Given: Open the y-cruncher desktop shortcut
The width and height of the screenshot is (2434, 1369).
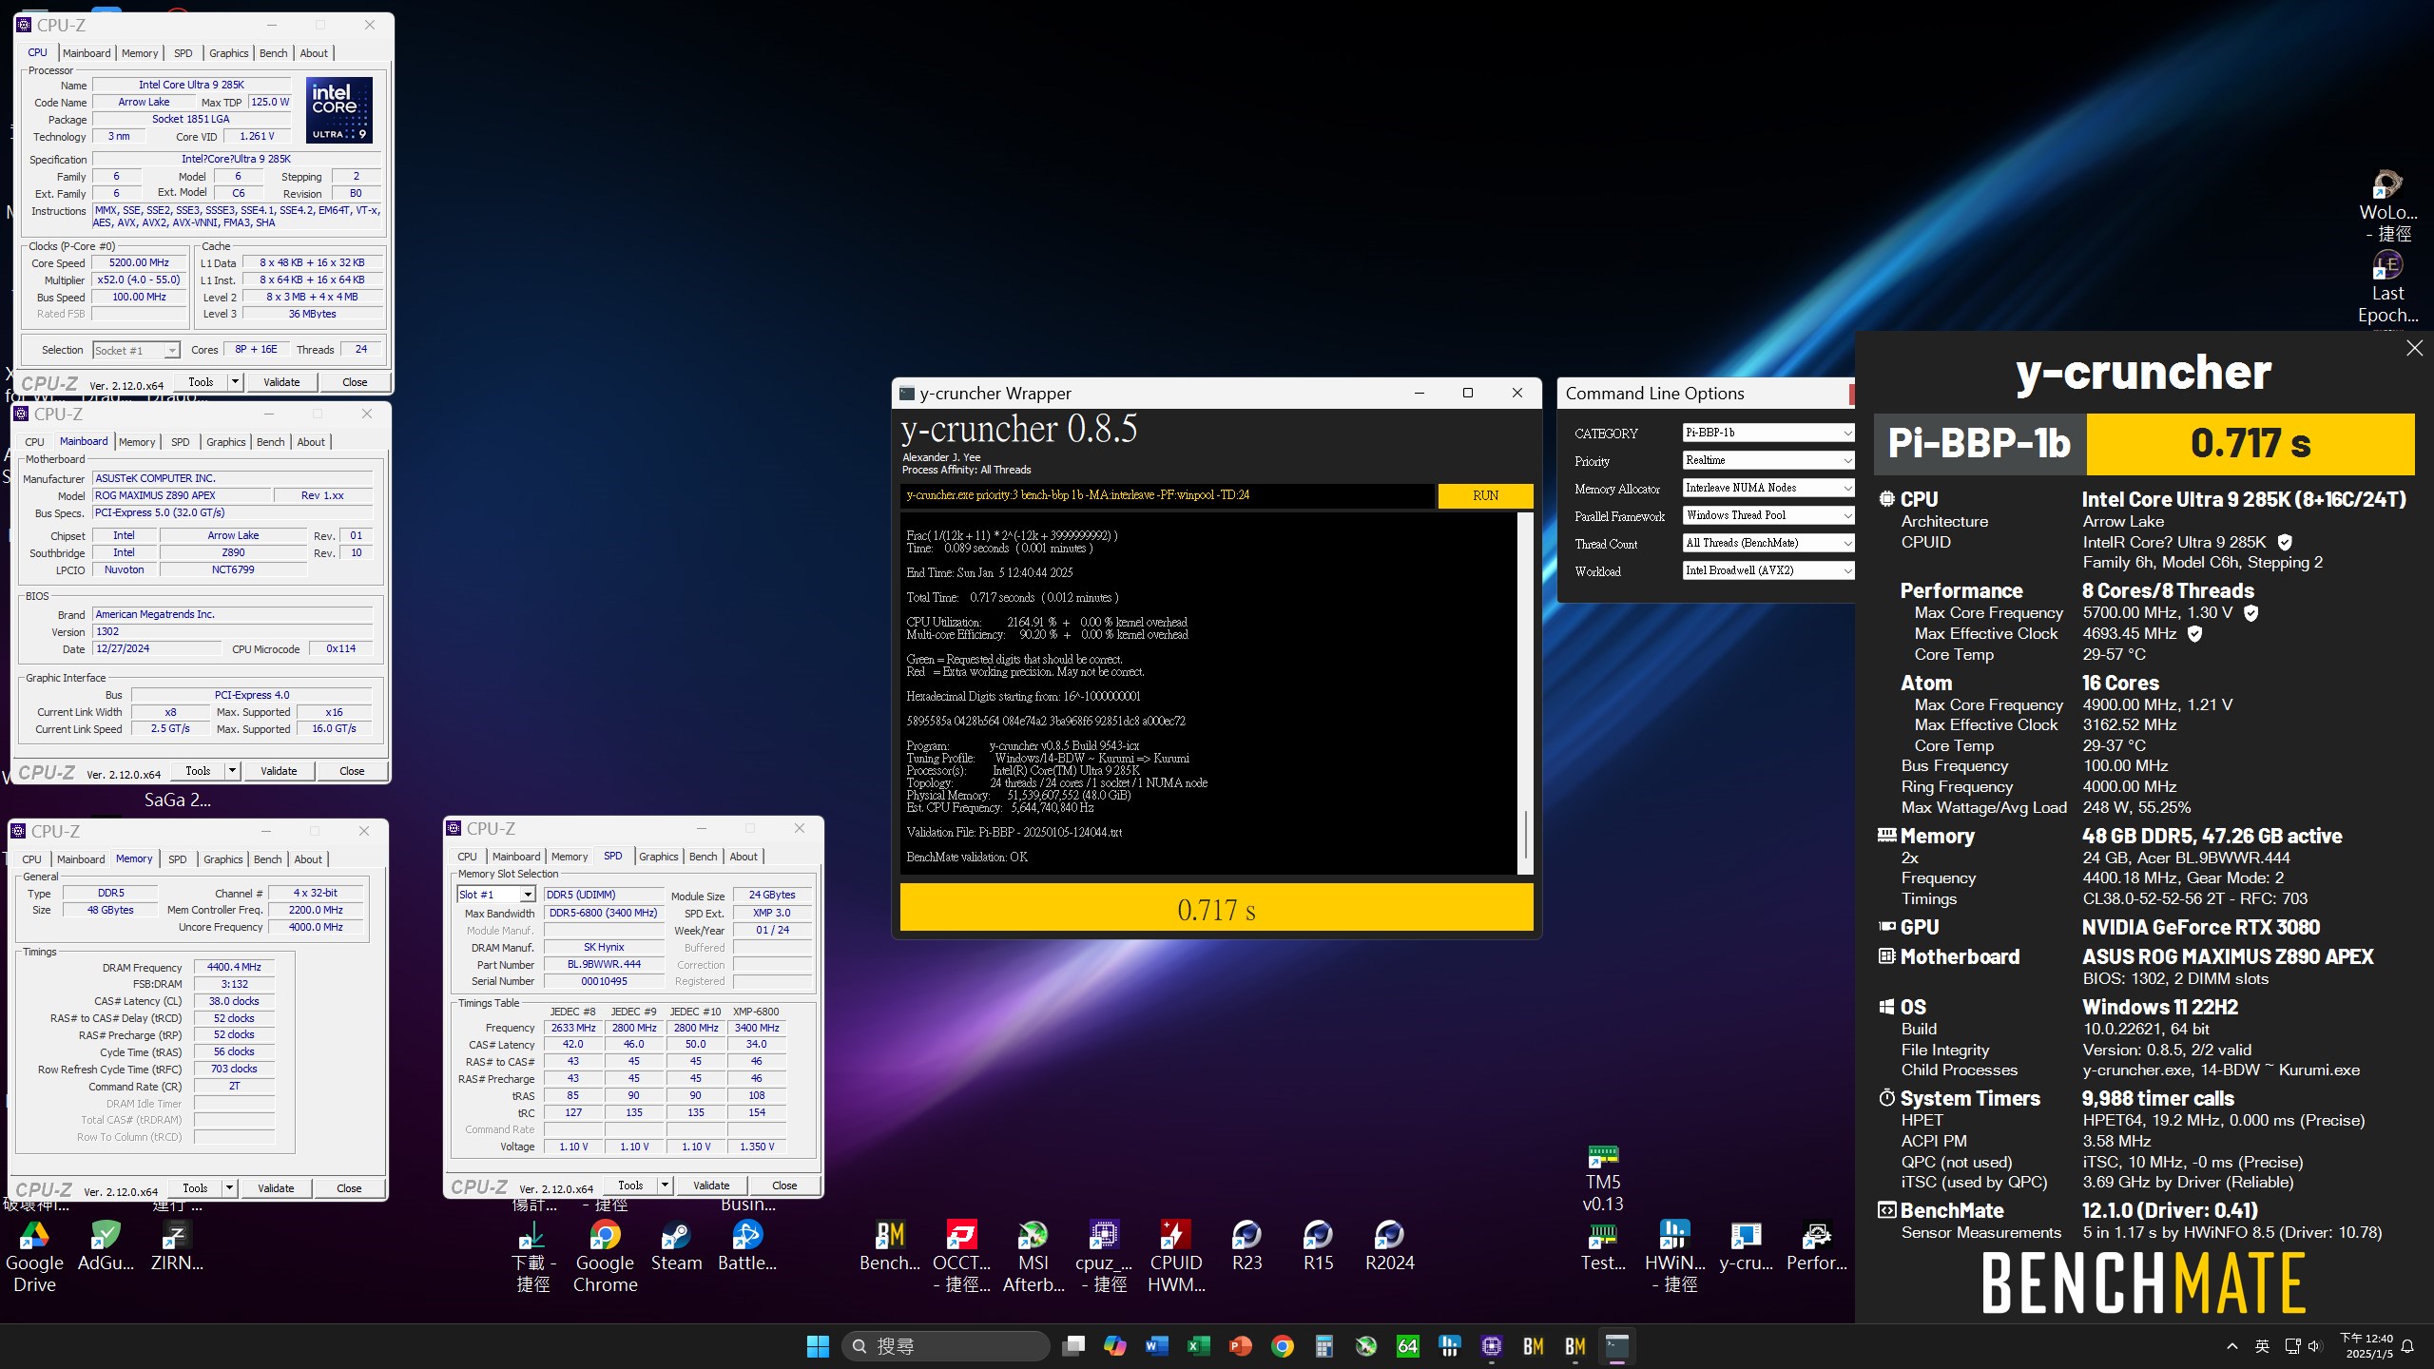Looking at the screenshot, I should (x=1746, y=1245).
